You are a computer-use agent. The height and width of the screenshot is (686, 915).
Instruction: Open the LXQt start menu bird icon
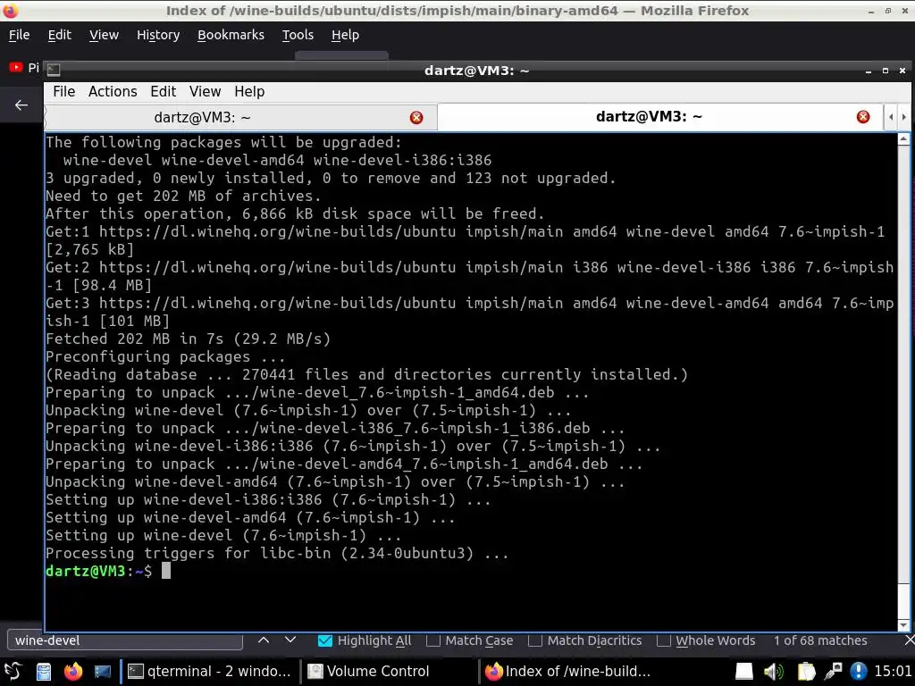(x=13, y=672)
